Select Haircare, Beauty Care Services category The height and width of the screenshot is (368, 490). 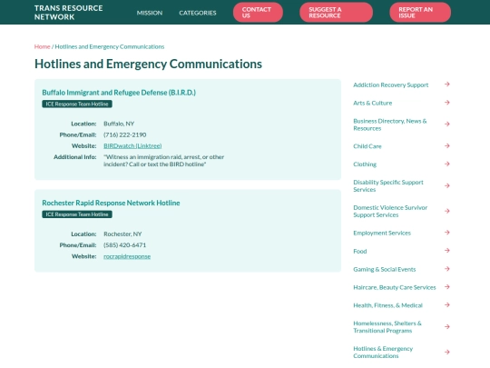(395, 287)
